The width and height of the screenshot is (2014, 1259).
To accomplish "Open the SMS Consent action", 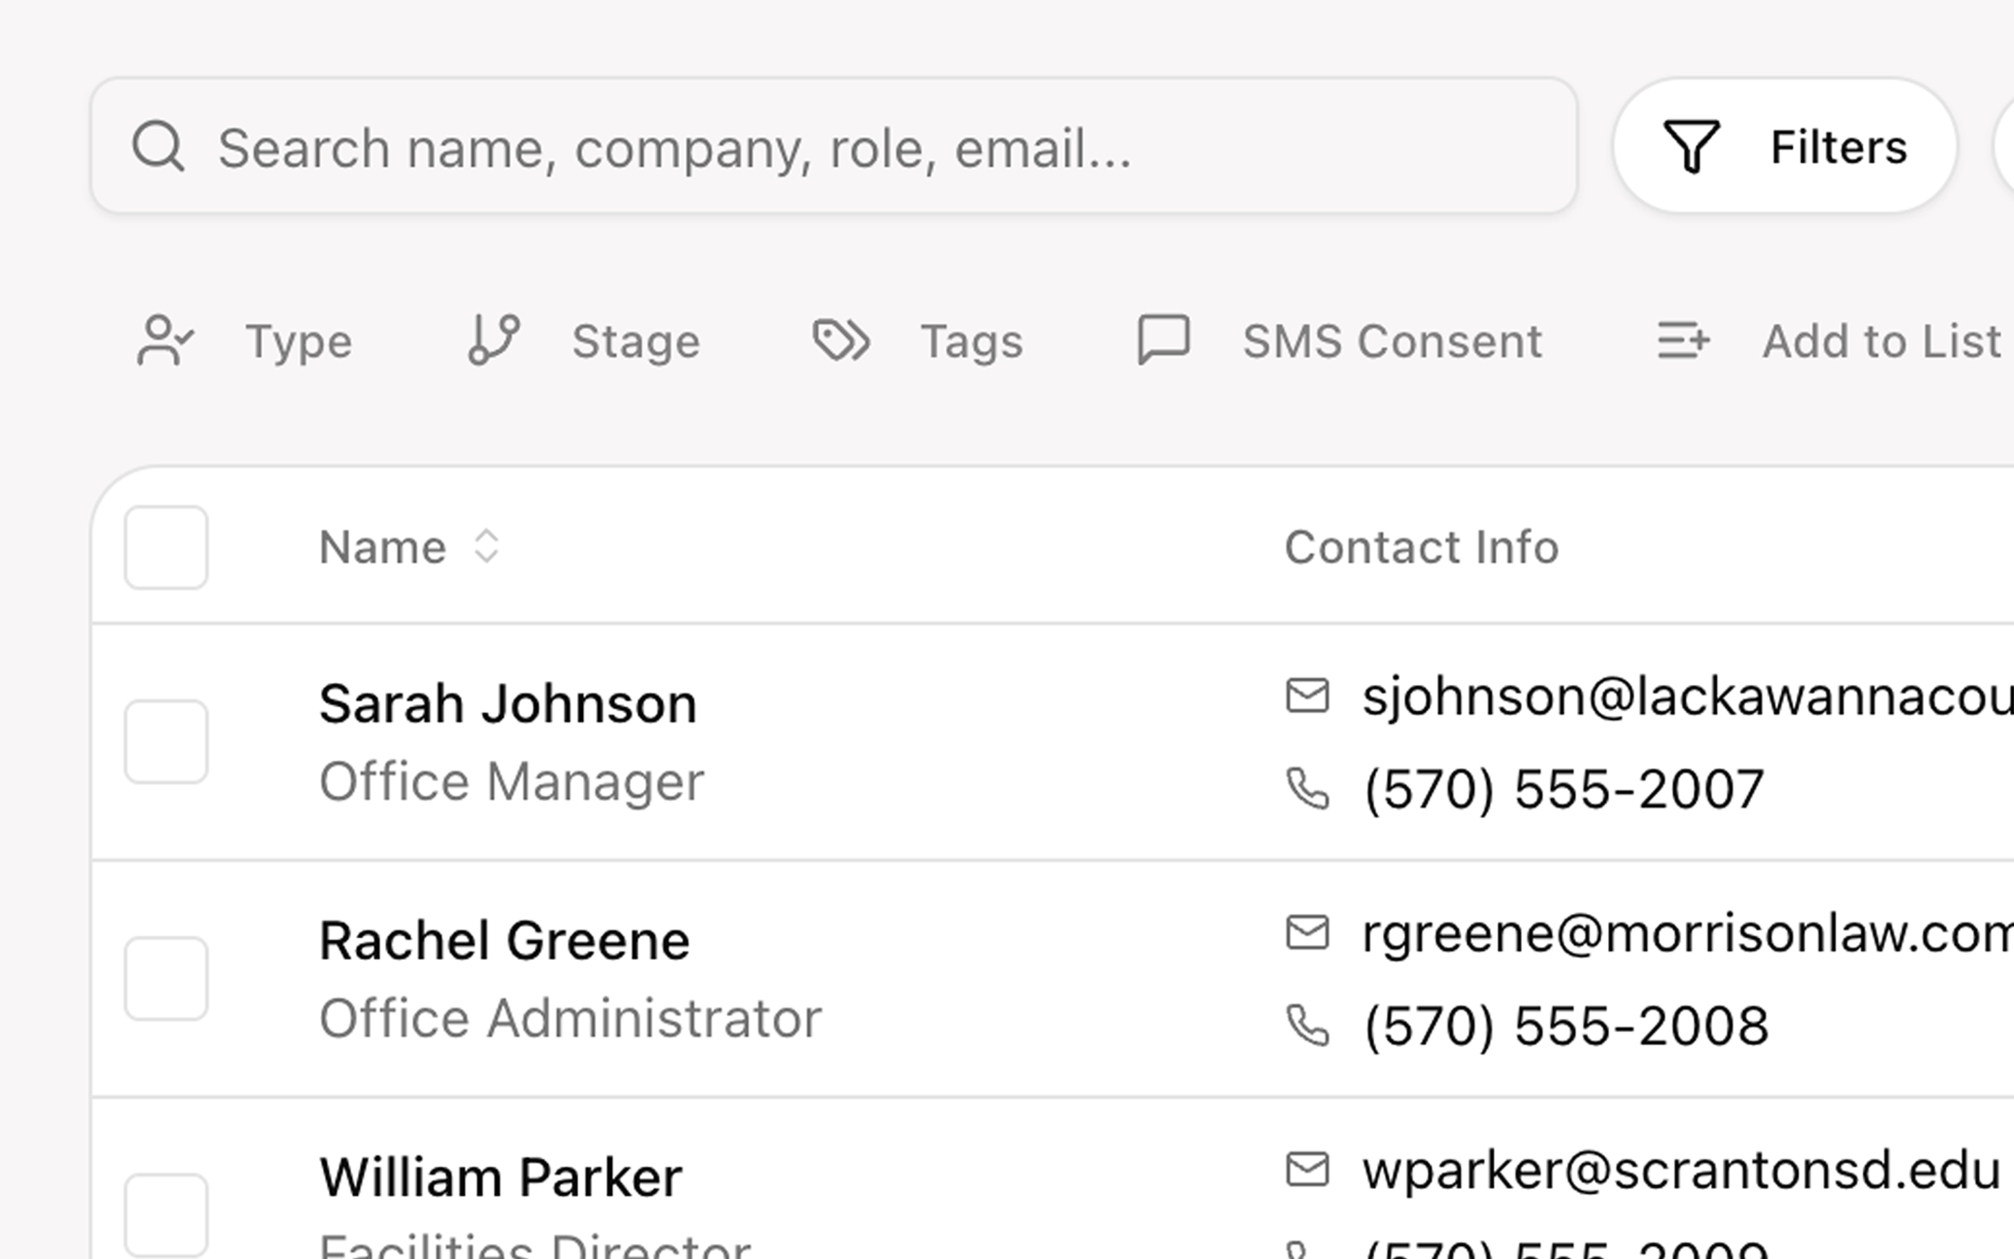I will pos(1341,341).
